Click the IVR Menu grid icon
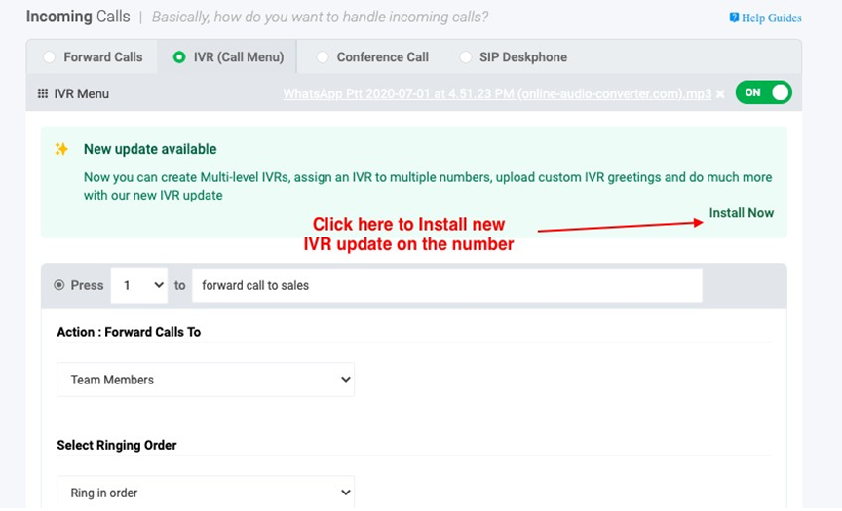 (43, 93)
